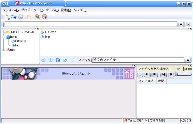The height and width of the screenshot is (124, 193).
Task: Click the K3b logo in project header
Action: pos(129,74)
